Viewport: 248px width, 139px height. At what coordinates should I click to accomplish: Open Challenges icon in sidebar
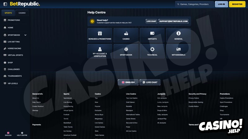coord(5,69)
